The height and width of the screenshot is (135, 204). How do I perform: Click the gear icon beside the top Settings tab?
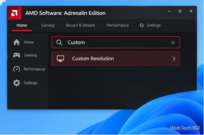142,25
